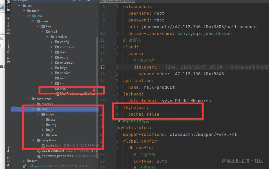Image resolution: width=269 pixels, height=169 pixels.
Task: Select the dao package icon
Action: click(x=57, y=52)
